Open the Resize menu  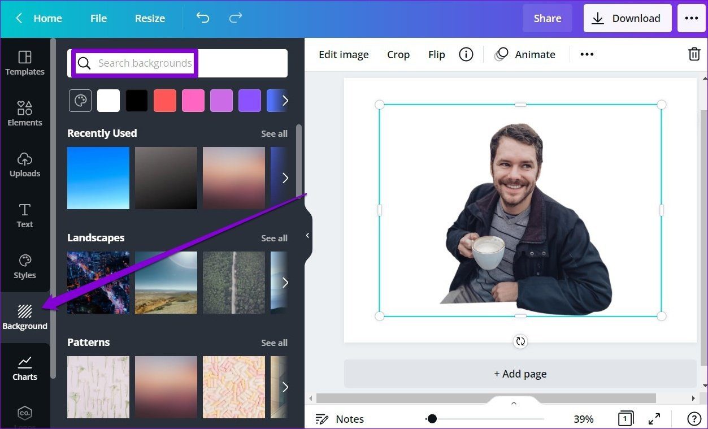tap(150, 18)
